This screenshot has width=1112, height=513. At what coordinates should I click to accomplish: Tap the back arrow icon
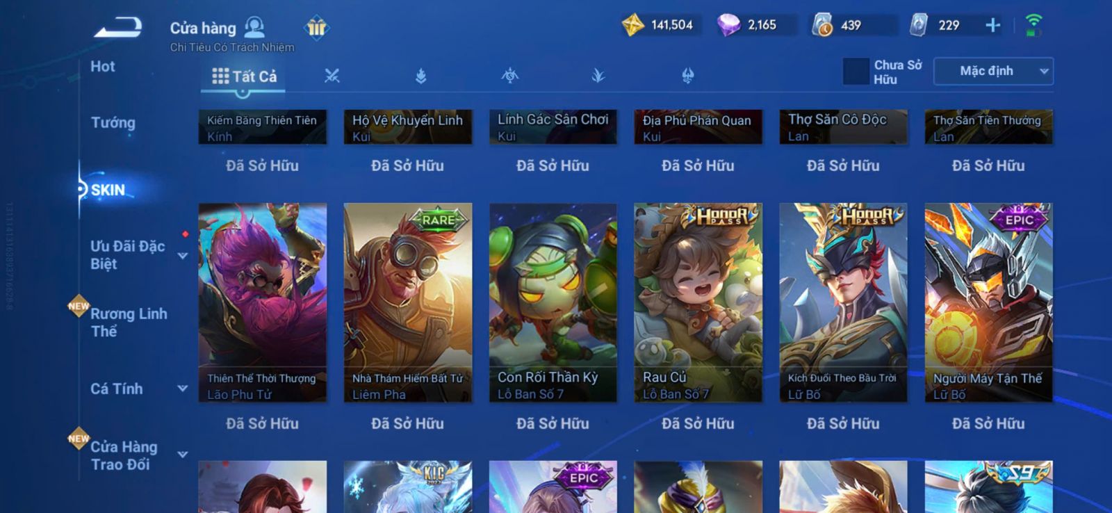[118, 28]
